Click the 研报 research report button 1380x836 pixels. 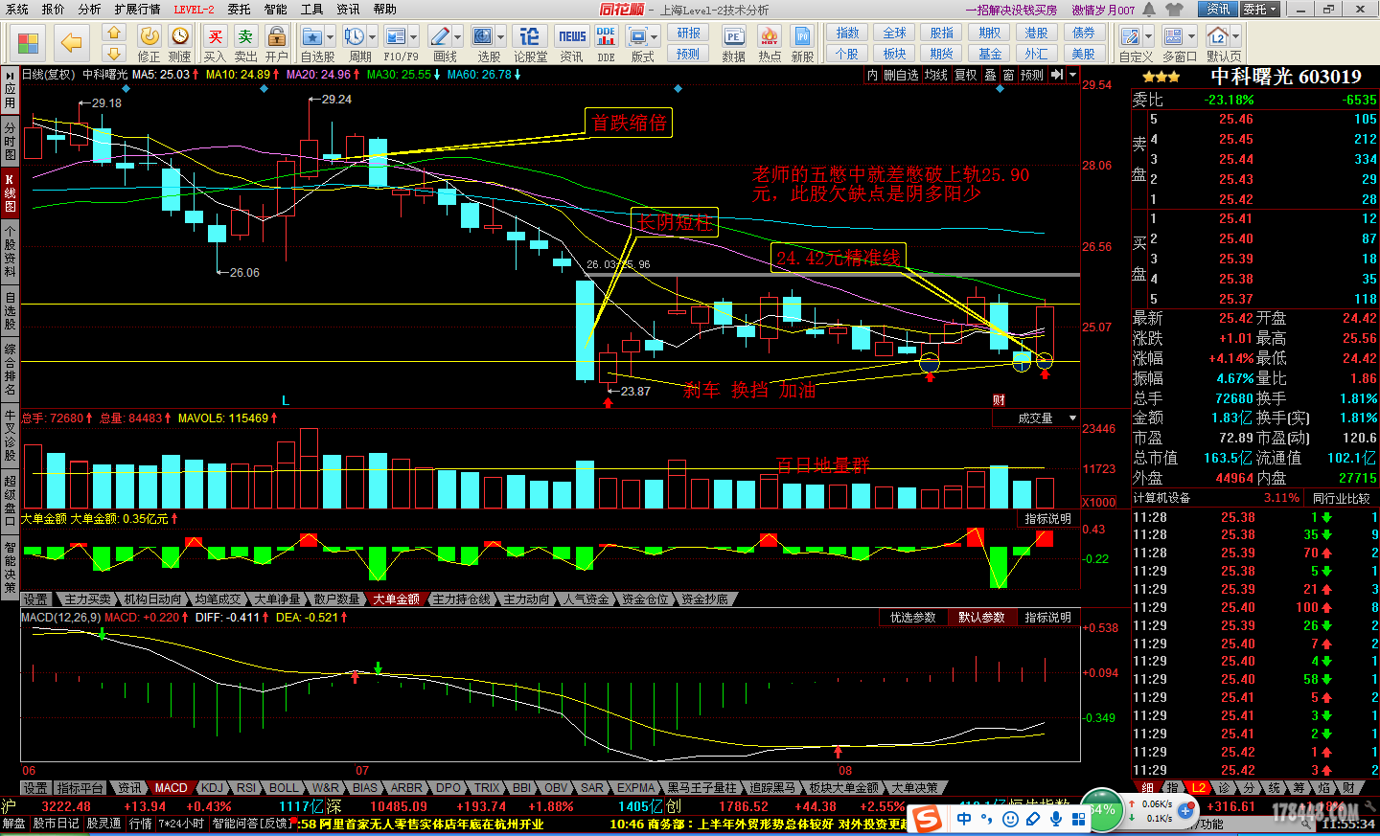point(688,33)
